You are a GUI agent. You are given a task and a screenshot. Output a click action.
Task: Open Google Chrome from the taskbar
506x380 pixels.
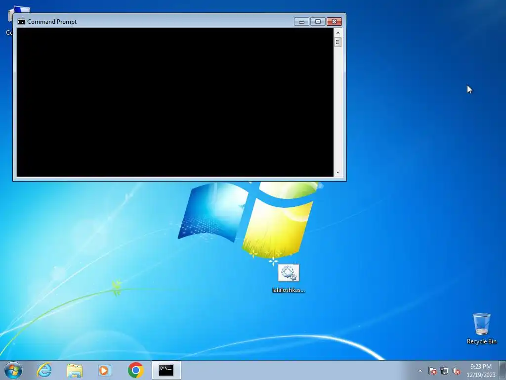click(x=135, y=370)
